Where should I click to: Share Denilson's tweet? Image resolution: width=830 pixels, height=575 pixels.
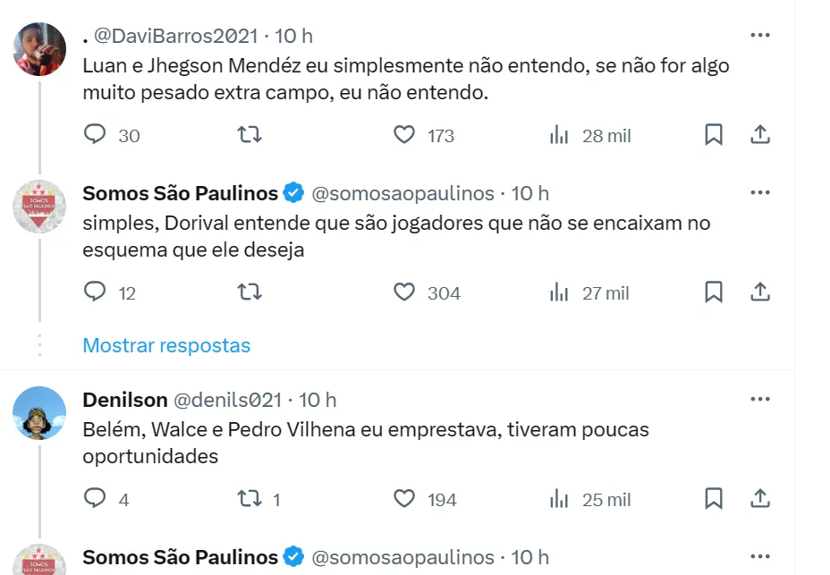pyautogui.click(x=760, y=499)
